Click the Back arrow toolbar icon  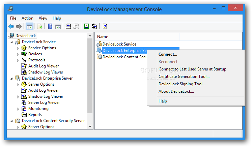11,26
